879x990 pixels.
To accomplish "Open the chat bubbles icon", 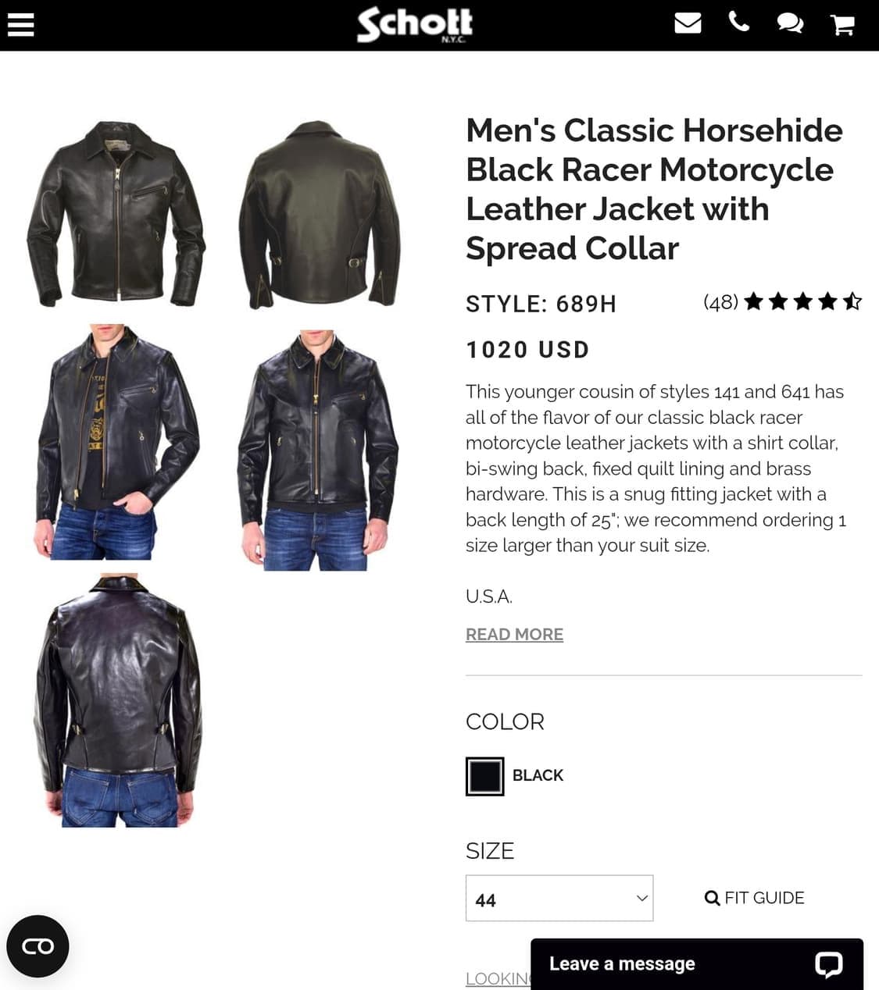I will click(790, 23).
